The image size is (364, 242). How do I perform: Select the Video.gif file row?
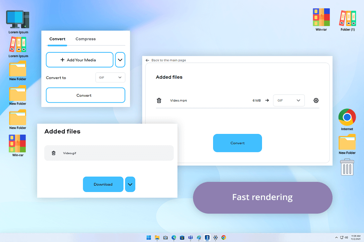pos(109,153)
